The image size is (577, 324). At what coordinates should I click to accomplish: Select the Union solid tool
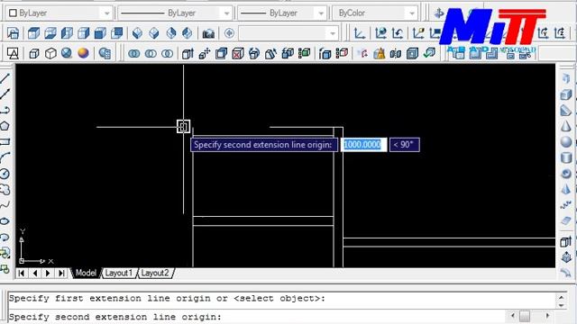click(134, 54)
